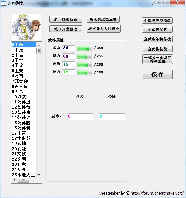Click the window title bar icon
The width and height of the screenshot is (186, 198).
point(3,3)
